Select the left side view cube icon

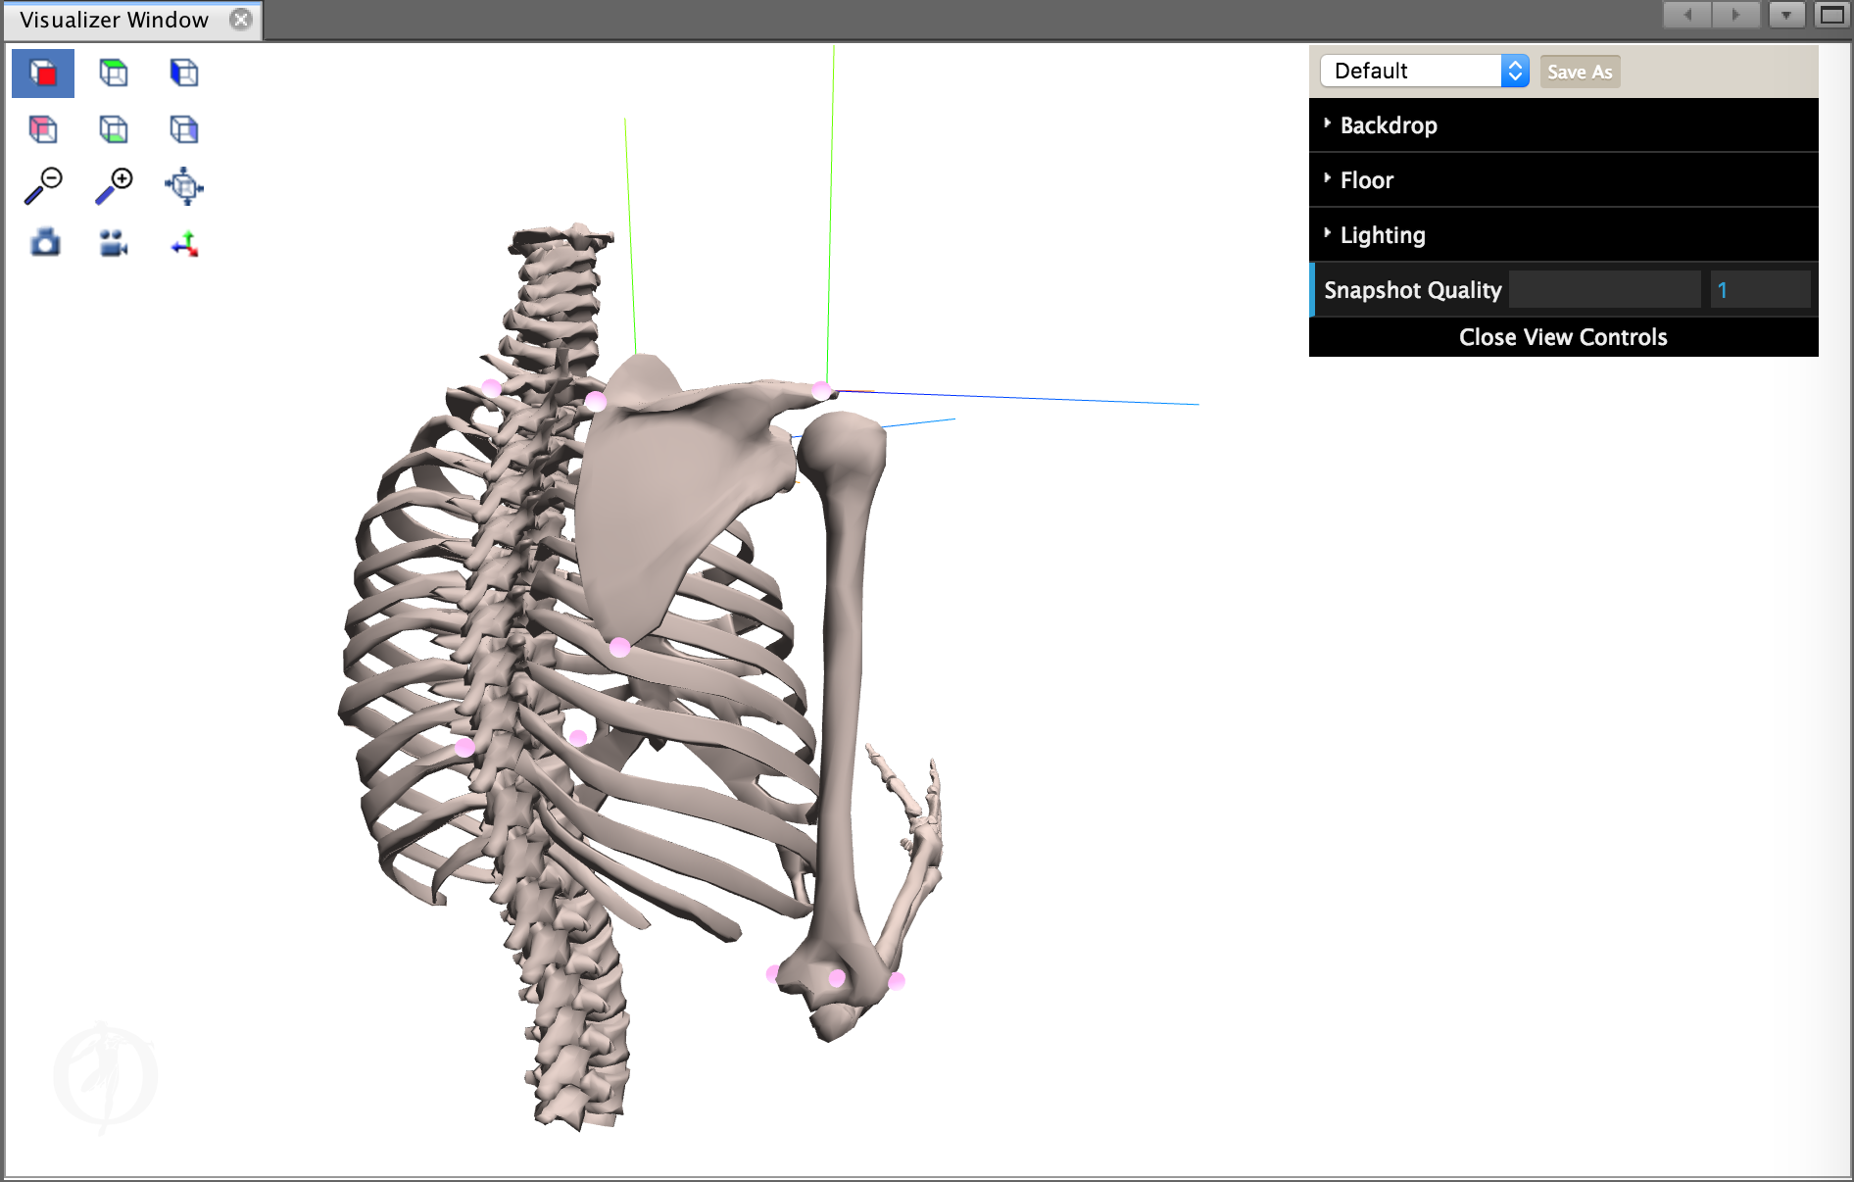pos(184,72)
